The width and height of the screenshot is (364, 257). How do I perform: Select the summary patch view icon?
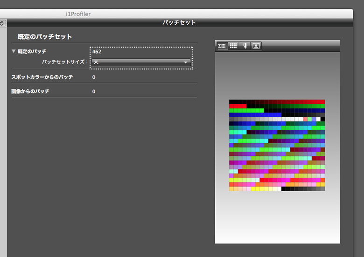pos(222,46)
